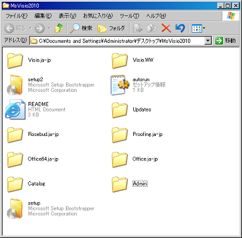Image resolution: width=242 pixels, height=238 pixels.
Task: Click the Forward navigation arrow button
Action: coord(40,29)
